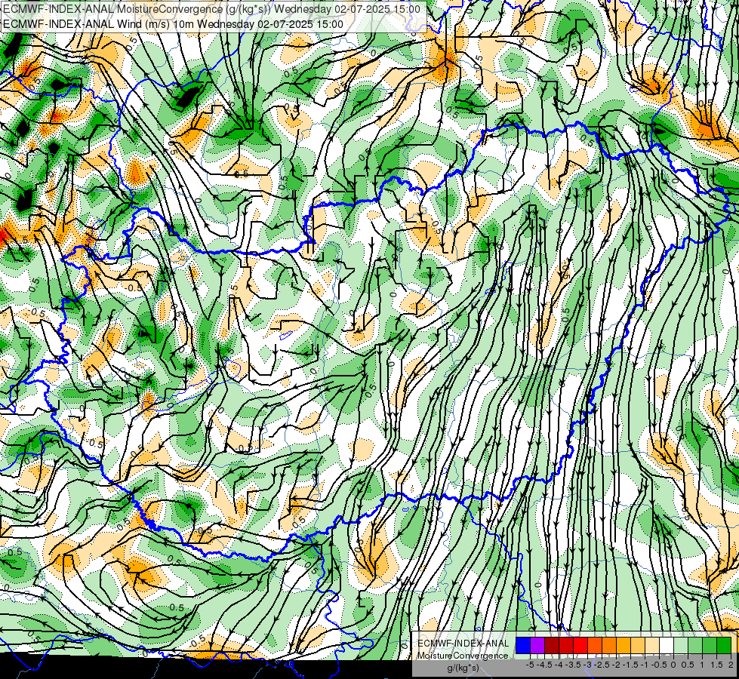Click the medium green swatch between 0.5 and 1

[695, 646]
